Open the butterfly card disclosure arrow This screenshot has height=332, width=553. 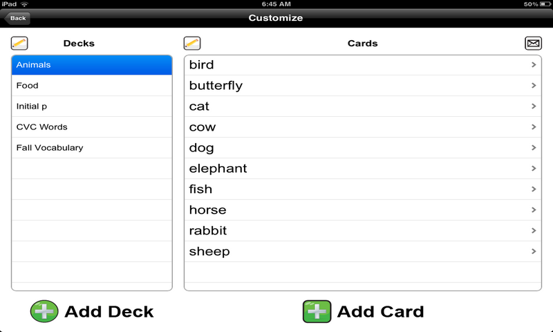pos(534,86)
